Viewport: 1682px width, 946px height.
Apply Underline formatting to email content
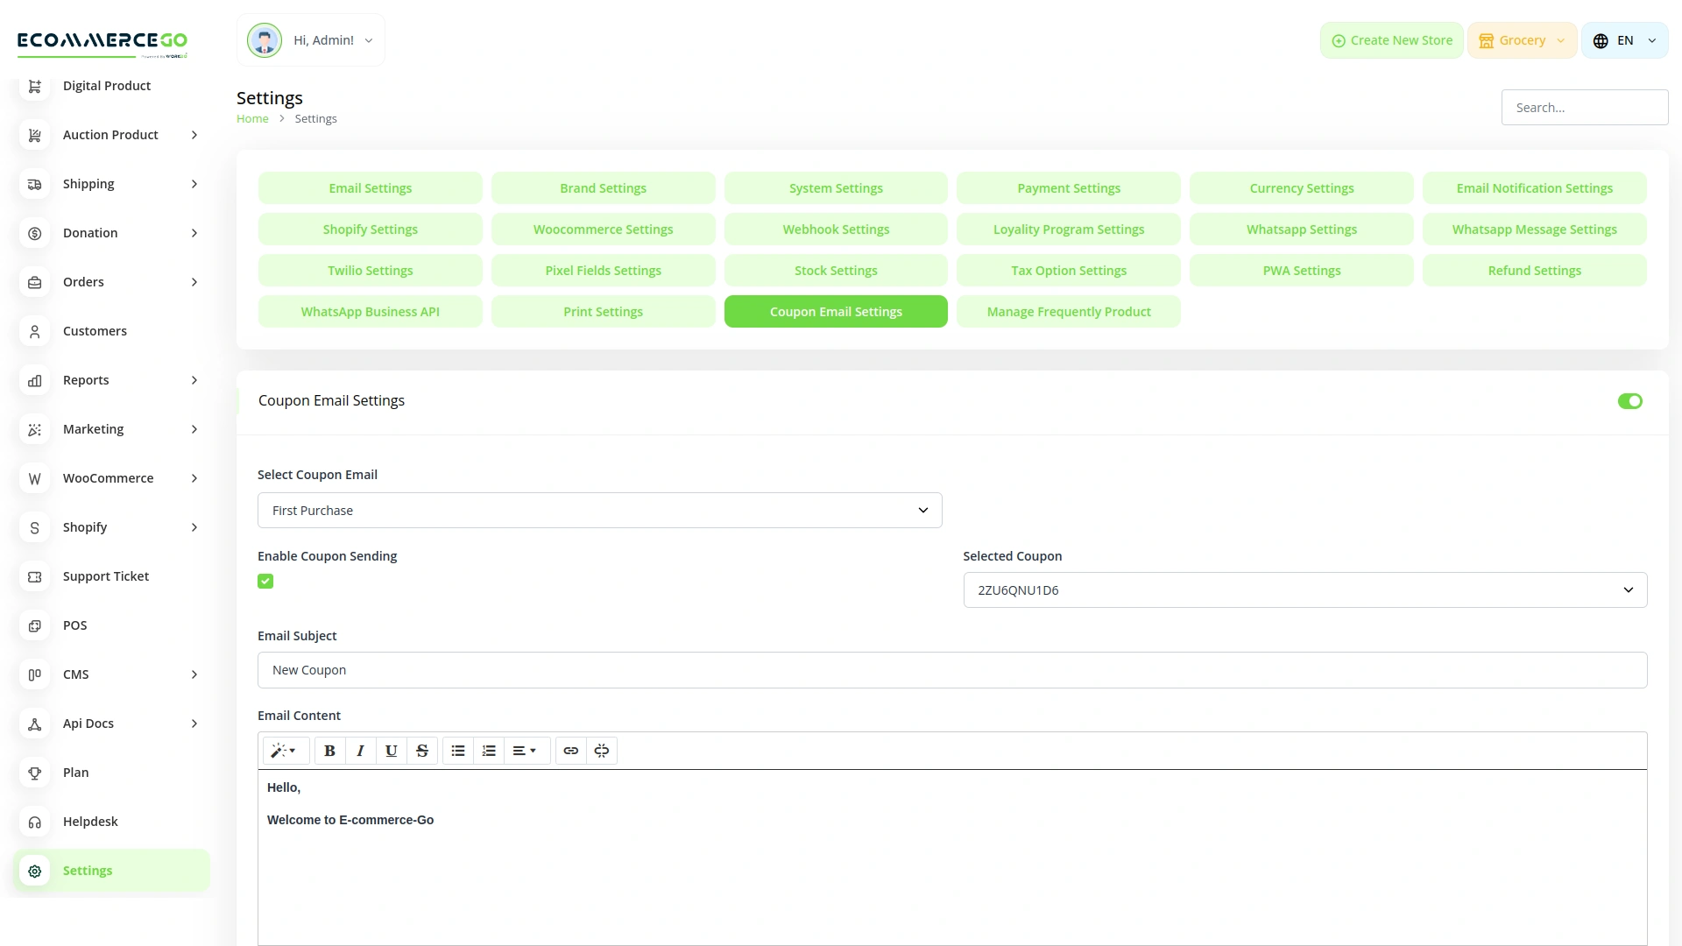[391, 751]
